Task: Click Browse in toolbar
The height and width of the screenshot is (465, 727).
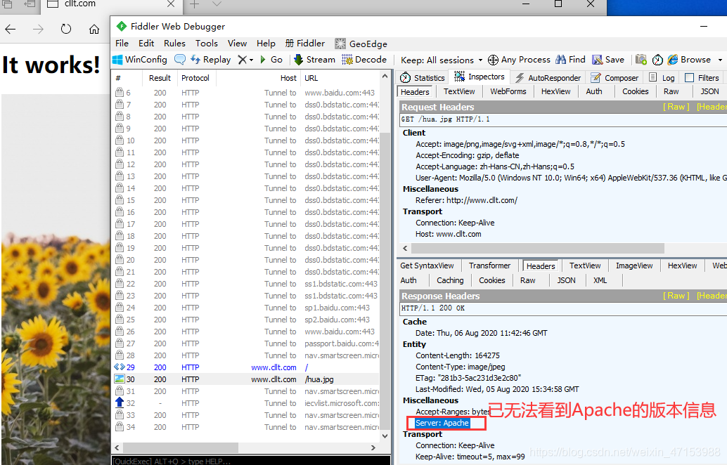Action: coord(690,60)
